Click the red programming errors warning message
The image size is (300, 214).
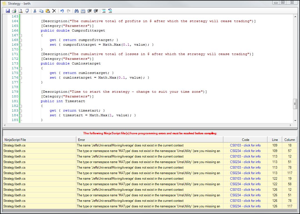[x=150, y=133]
